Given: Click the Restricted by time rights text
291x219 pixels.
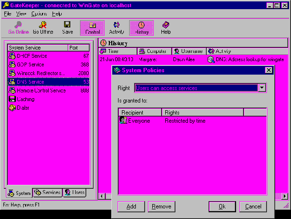Looking at the screenshot, I should (x=185, y=121).
